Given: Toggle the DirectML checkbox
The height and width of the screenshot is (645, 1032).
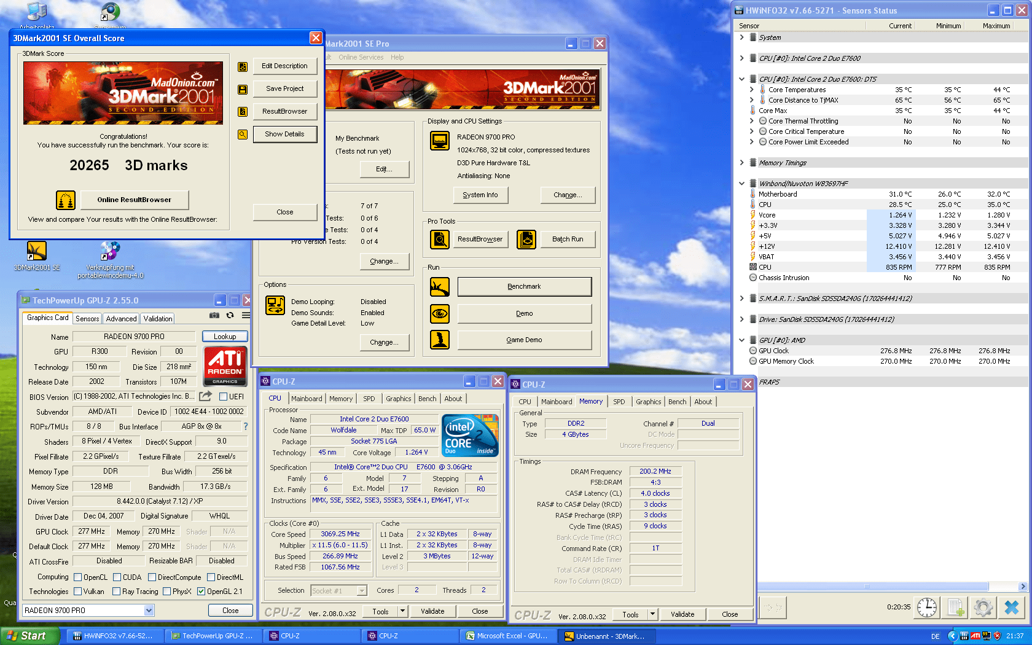Looking at the screenshot, I should pyautogui.click(x=211, y=577).
